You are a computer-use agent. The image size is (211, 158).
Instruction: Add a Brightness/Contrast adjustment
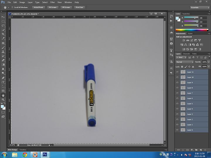point(183,40)
